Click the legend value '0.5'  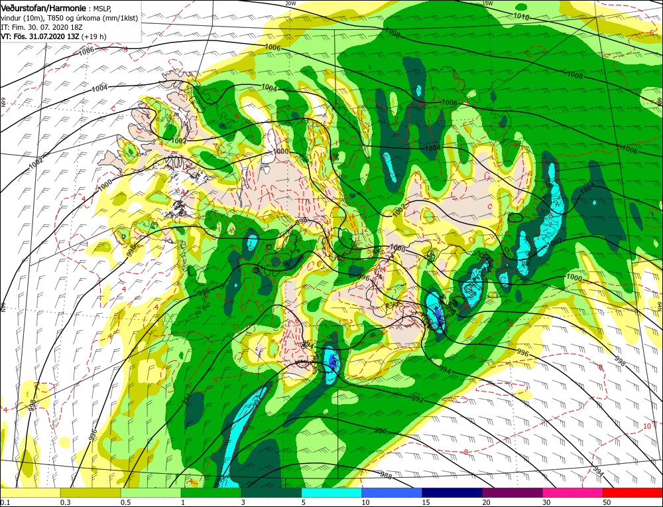click(125, 502)
